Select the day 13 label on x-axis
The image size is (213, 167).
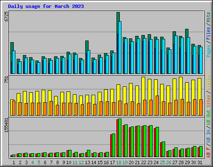click(x=87, y=162)
